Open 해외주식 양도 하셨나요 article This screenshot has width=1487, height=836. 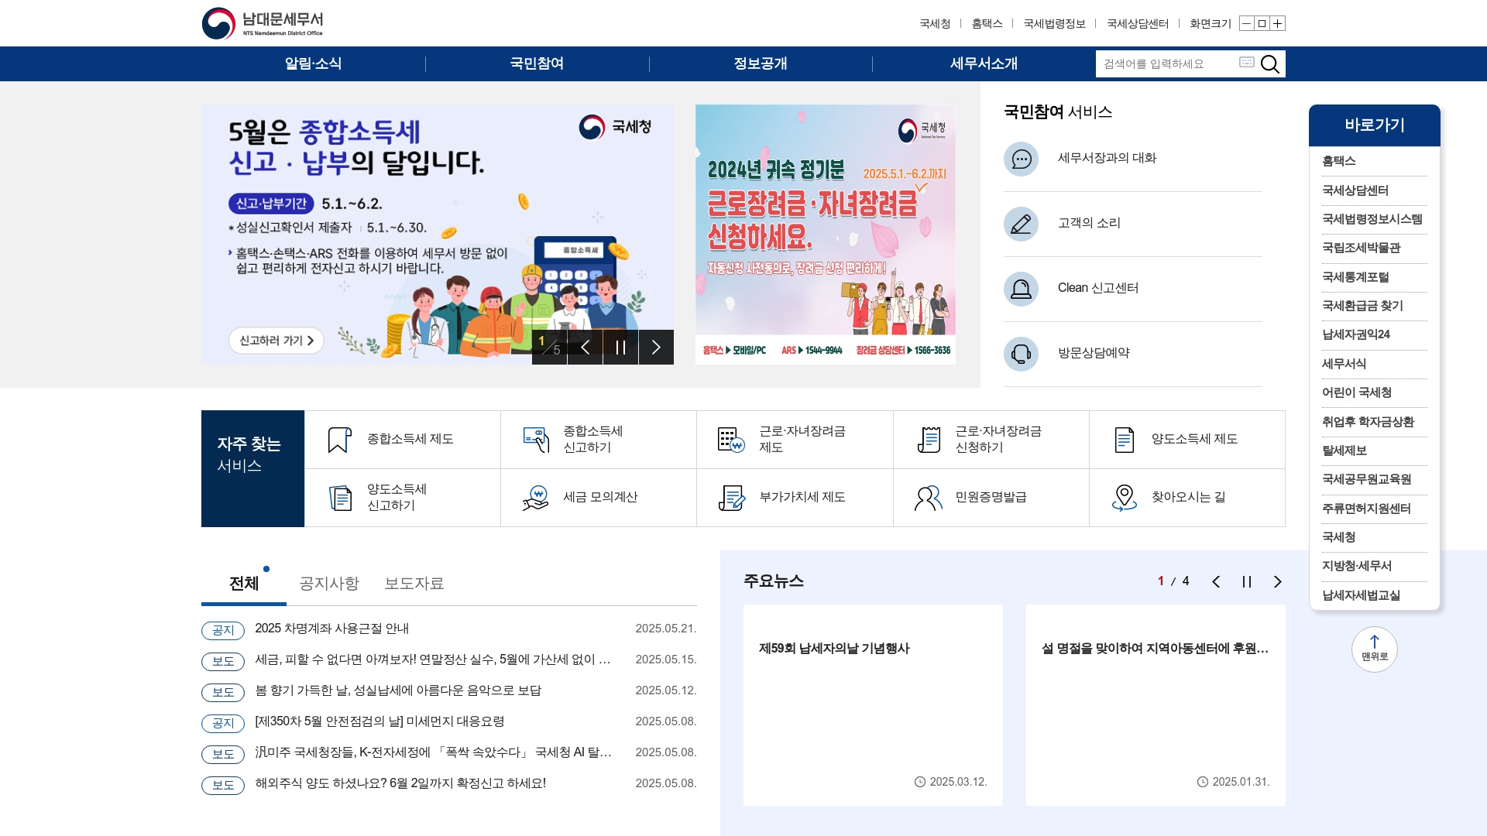point(400,783)
